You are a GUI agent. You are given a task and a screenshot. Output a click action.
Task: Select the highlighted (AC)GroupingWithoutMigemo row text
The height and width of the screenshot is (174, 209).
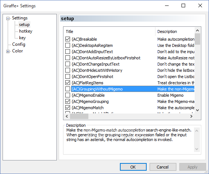point(97,89)
